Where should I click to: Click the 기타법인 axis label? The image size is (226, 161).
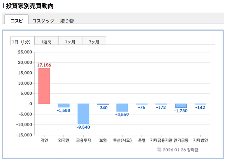[200, 140]
